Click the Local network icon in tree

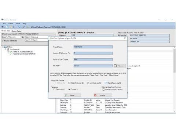pyautogui.click(x=8, y=49)
